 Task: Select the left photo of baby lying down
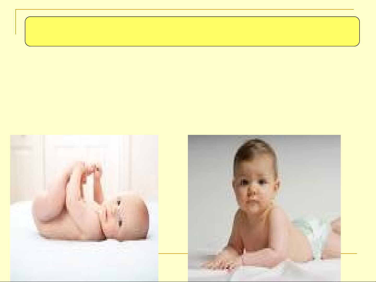point(84,208)
